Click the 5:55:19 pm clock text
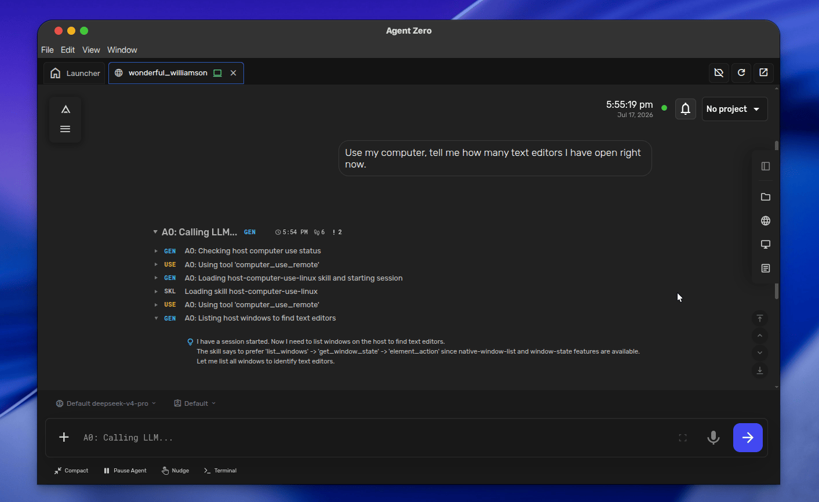Screen dimensions: 819x502 pos(629,105)
